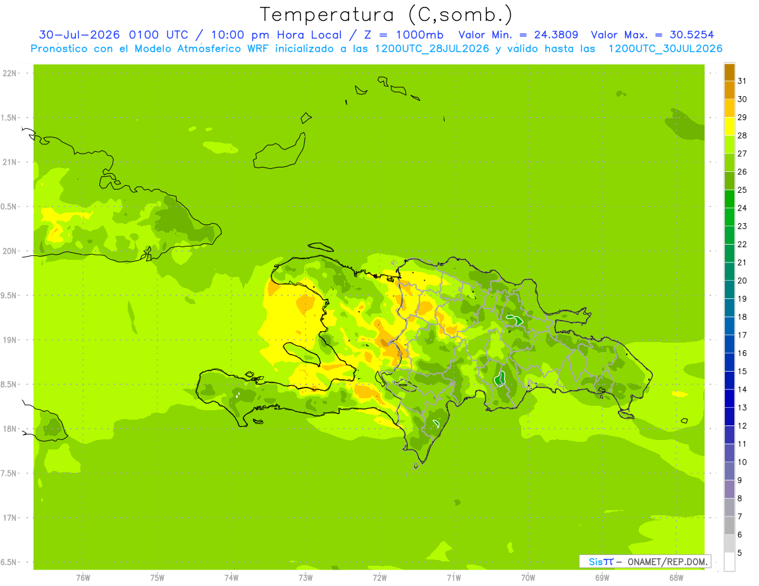This screenshot has width=759, height=586.
Task: Click the latitude label 17N
Action: tap(9, 518)
